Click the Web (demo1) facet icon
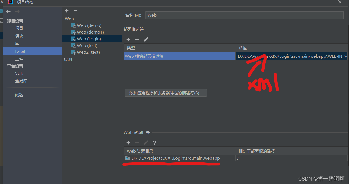This screenshot has width=349, height=184. coord(73,32)
